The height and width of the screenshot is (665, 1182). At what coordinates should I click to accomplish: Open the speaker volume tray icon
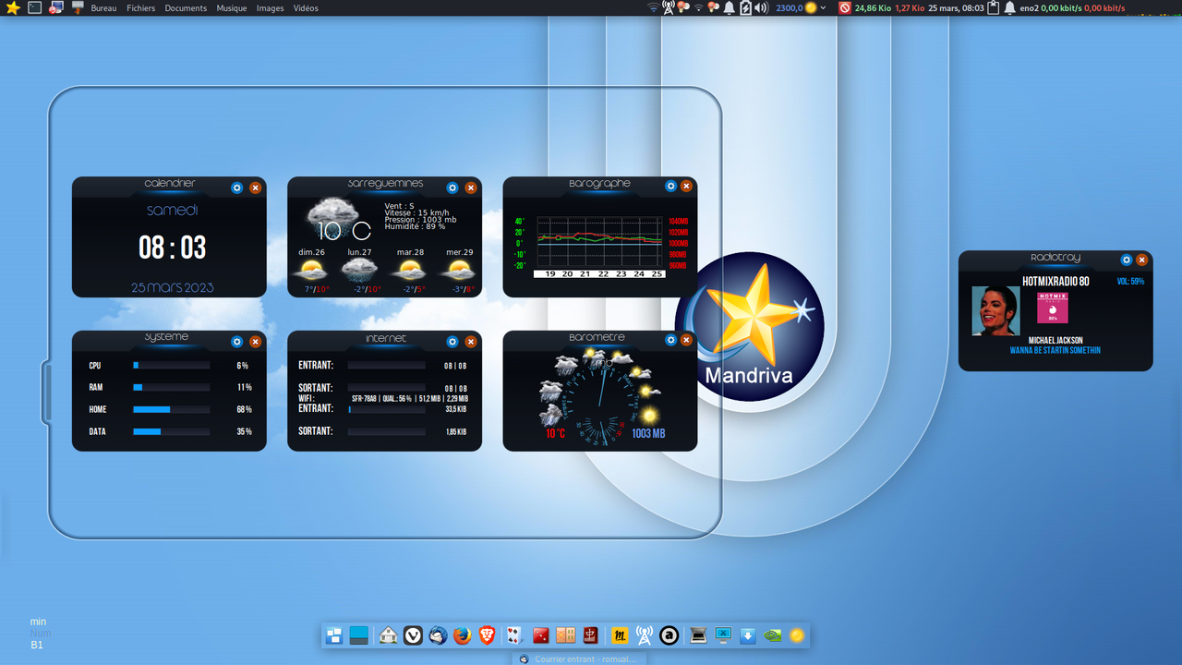point(761,7)
